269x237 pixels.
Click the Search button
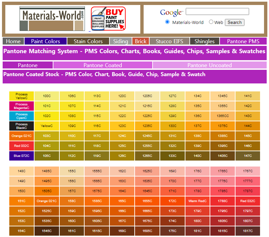(x=235, y=22)
